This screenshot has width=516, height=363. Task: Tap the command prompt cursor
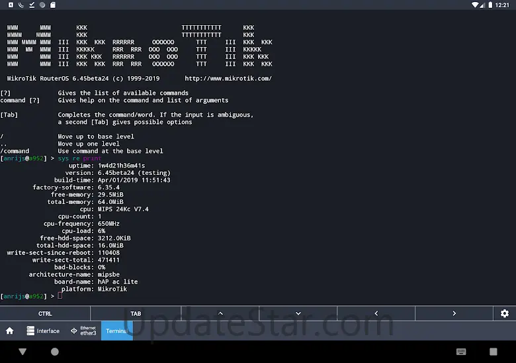60,295
